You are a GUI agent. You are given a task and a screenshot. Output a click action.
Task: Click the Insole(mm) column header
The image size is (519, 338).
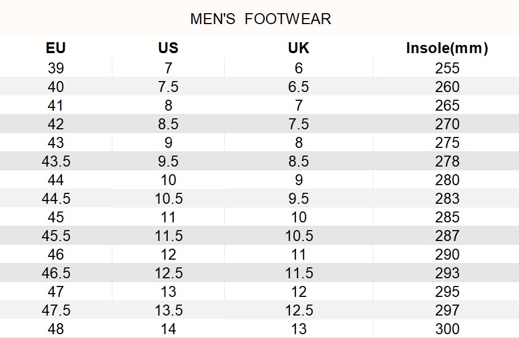point(447,48)
